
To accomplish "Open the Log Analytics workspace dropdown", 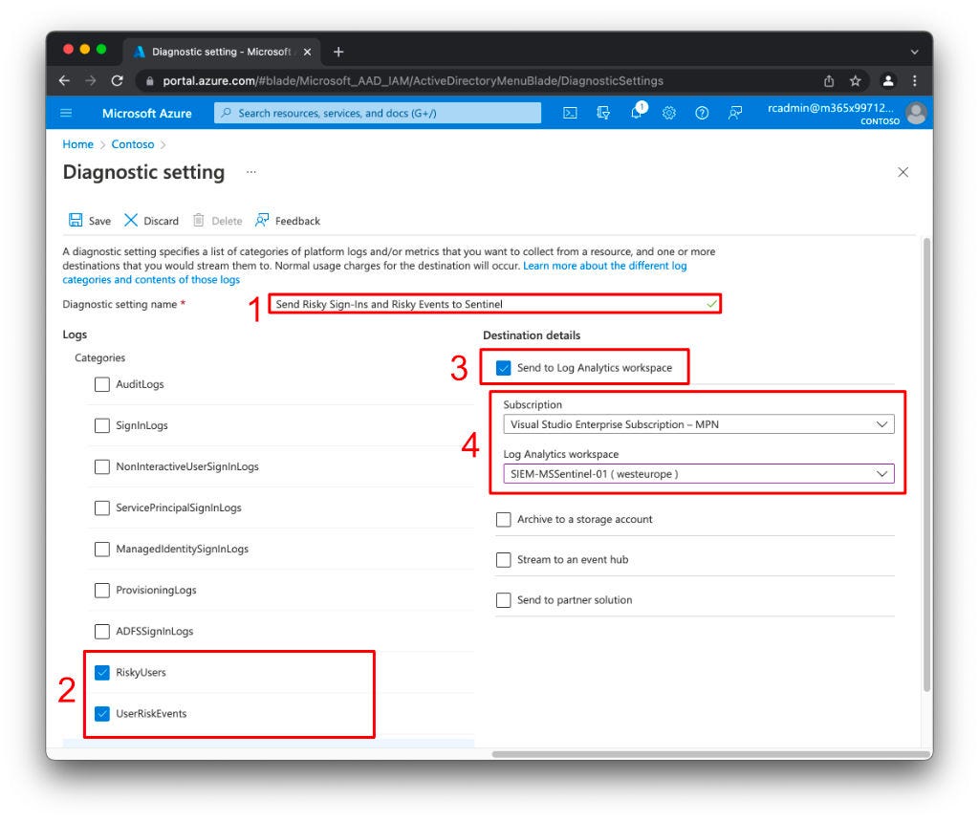I will [699, 474].
